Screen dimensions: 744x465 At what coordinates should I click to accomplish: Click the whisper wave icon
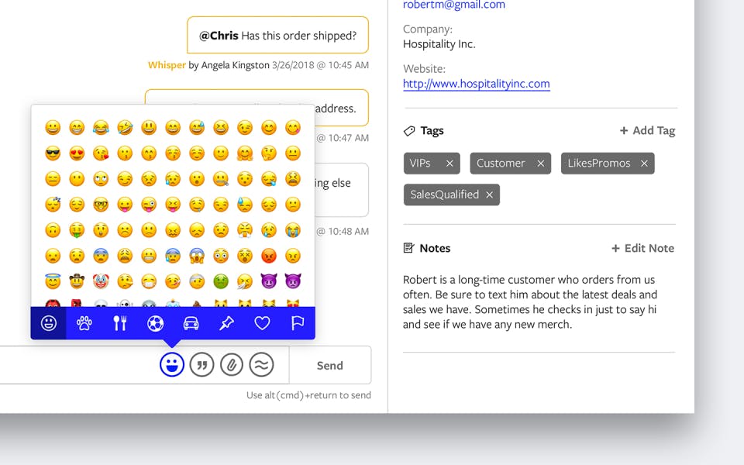[261, 365]
